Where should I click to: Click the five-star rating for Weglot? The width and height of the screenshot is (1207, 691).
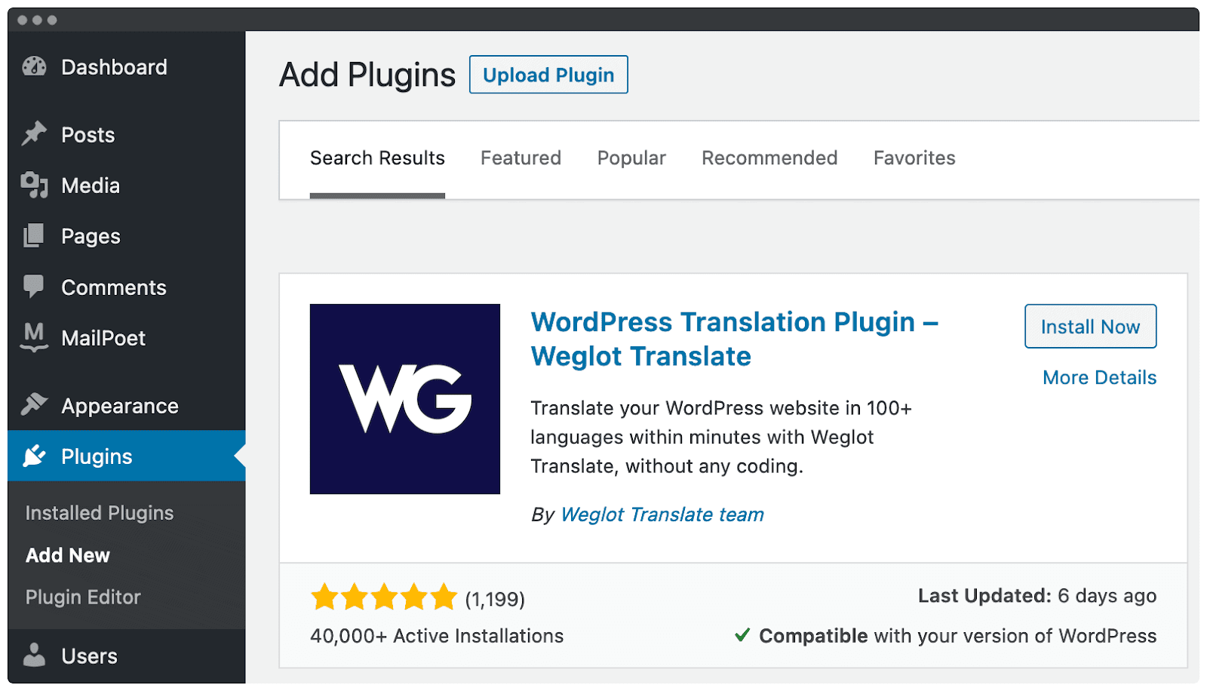click(x=383, y=596)
